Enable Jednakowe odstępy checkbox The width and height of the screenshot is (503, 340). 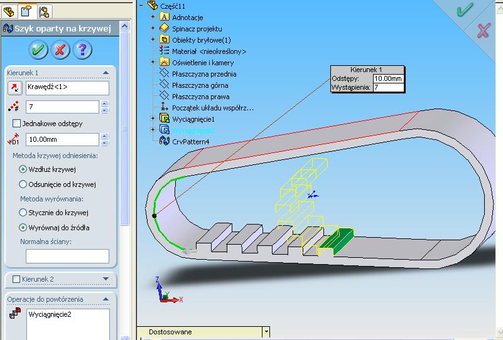click(16, 124)
